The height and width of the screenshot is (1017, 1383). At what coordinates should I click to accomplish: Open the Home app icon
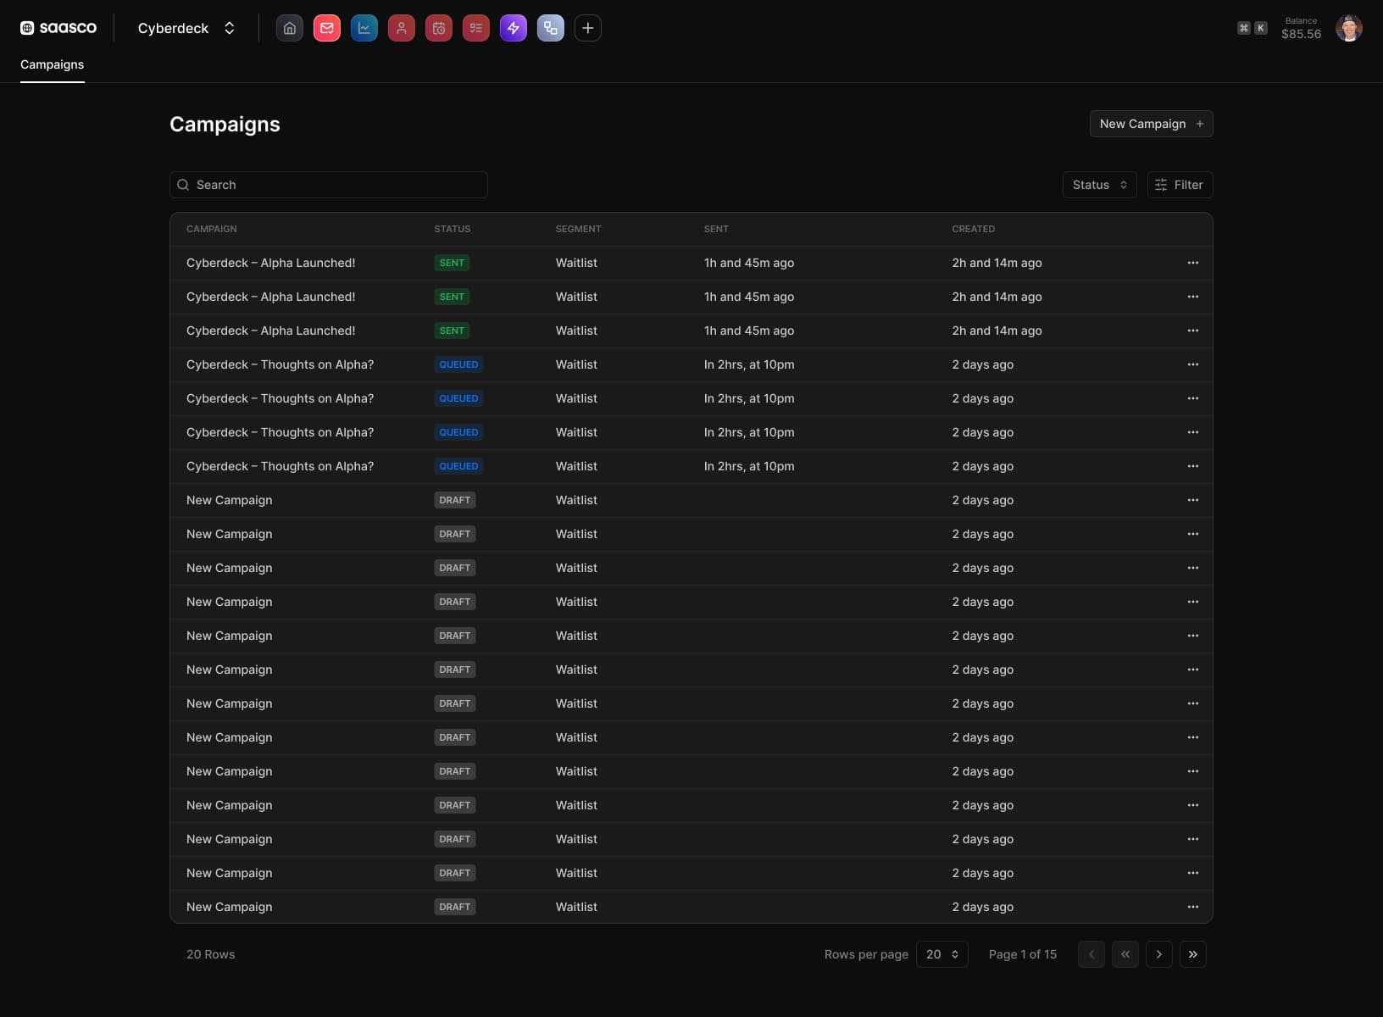click(289, 28)
